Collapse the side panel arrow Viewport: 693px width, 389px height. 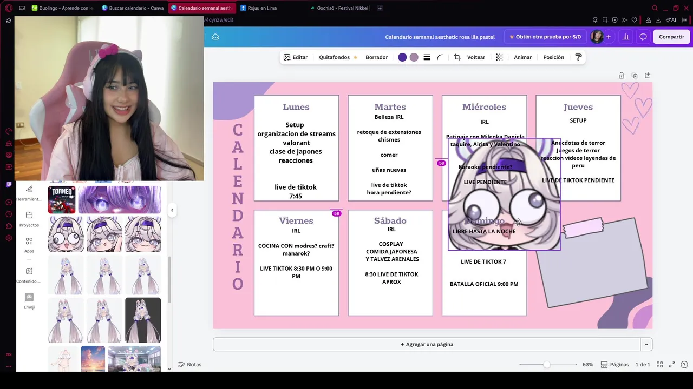point(172,210)
